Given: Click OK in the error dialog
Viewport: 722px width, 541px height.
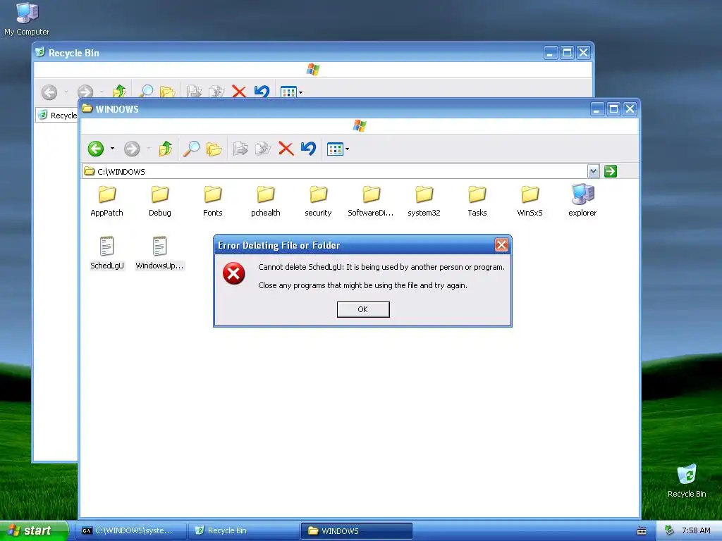Looking at the screenshot, I should pyautogui.click(x=363, y=309).
